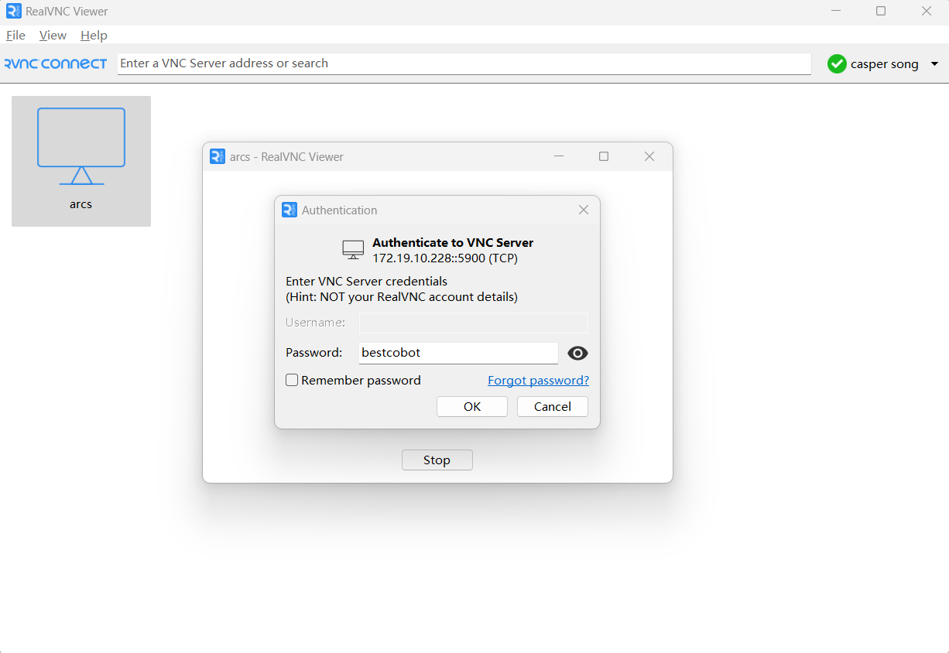Close the Authentication dialog
Screen dimensions: 949x653
pos(584,210)
